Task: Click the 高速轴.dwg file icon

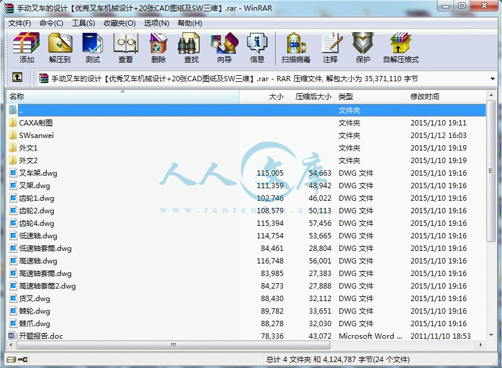Action: tap(13, 260)
